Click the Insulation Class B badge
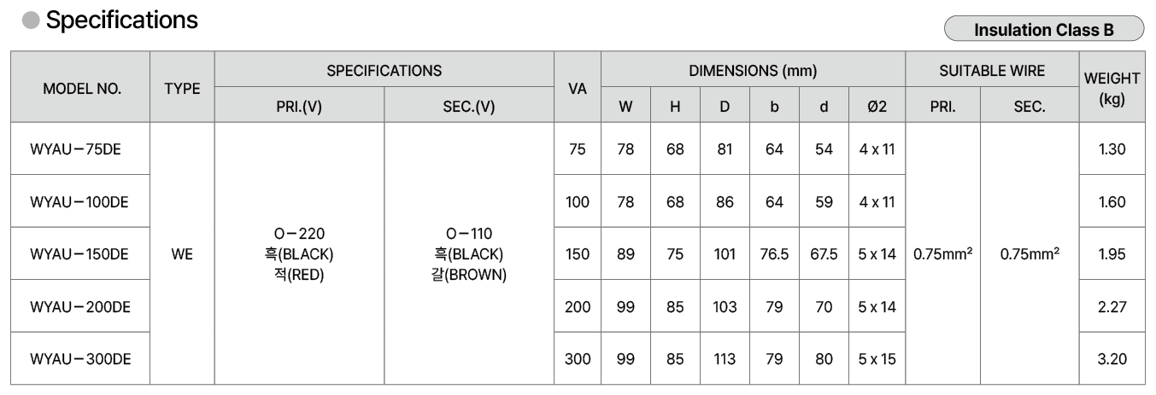 tap(1043, 29)
